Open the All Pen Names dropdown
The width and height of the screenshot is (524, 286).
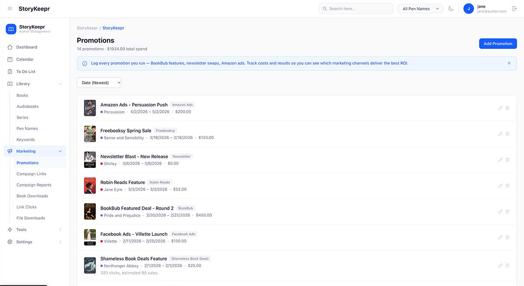pos(420,9)
